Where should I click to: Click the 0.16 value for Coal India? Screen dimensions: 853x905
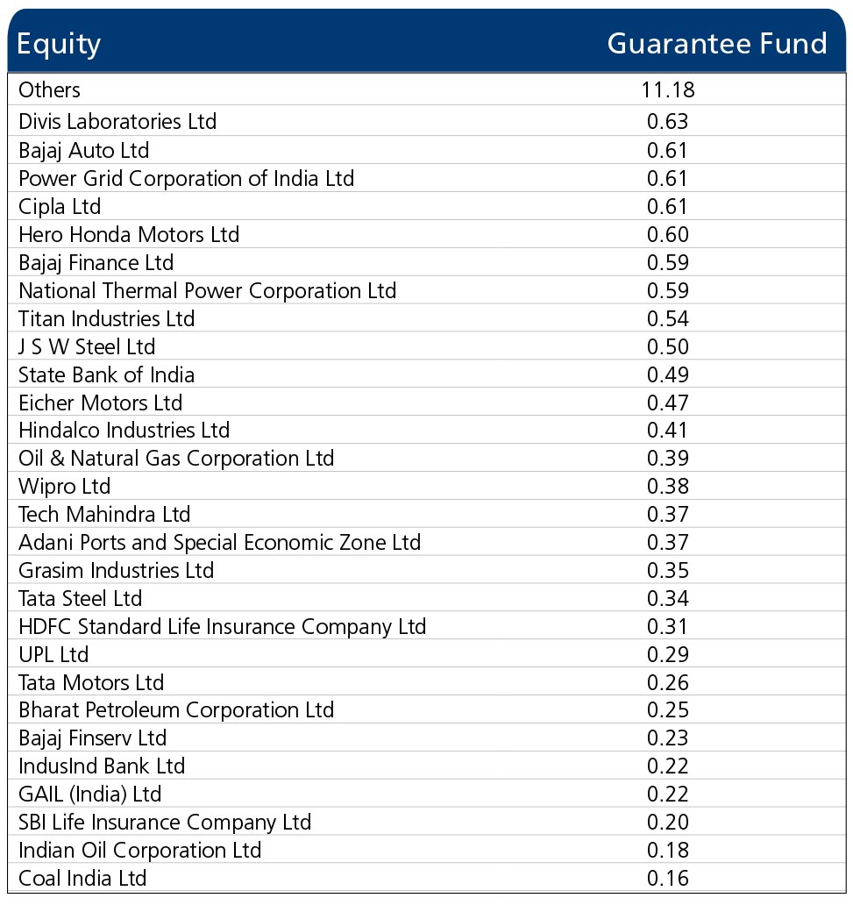pyautogui.click(x=667, y=878)
